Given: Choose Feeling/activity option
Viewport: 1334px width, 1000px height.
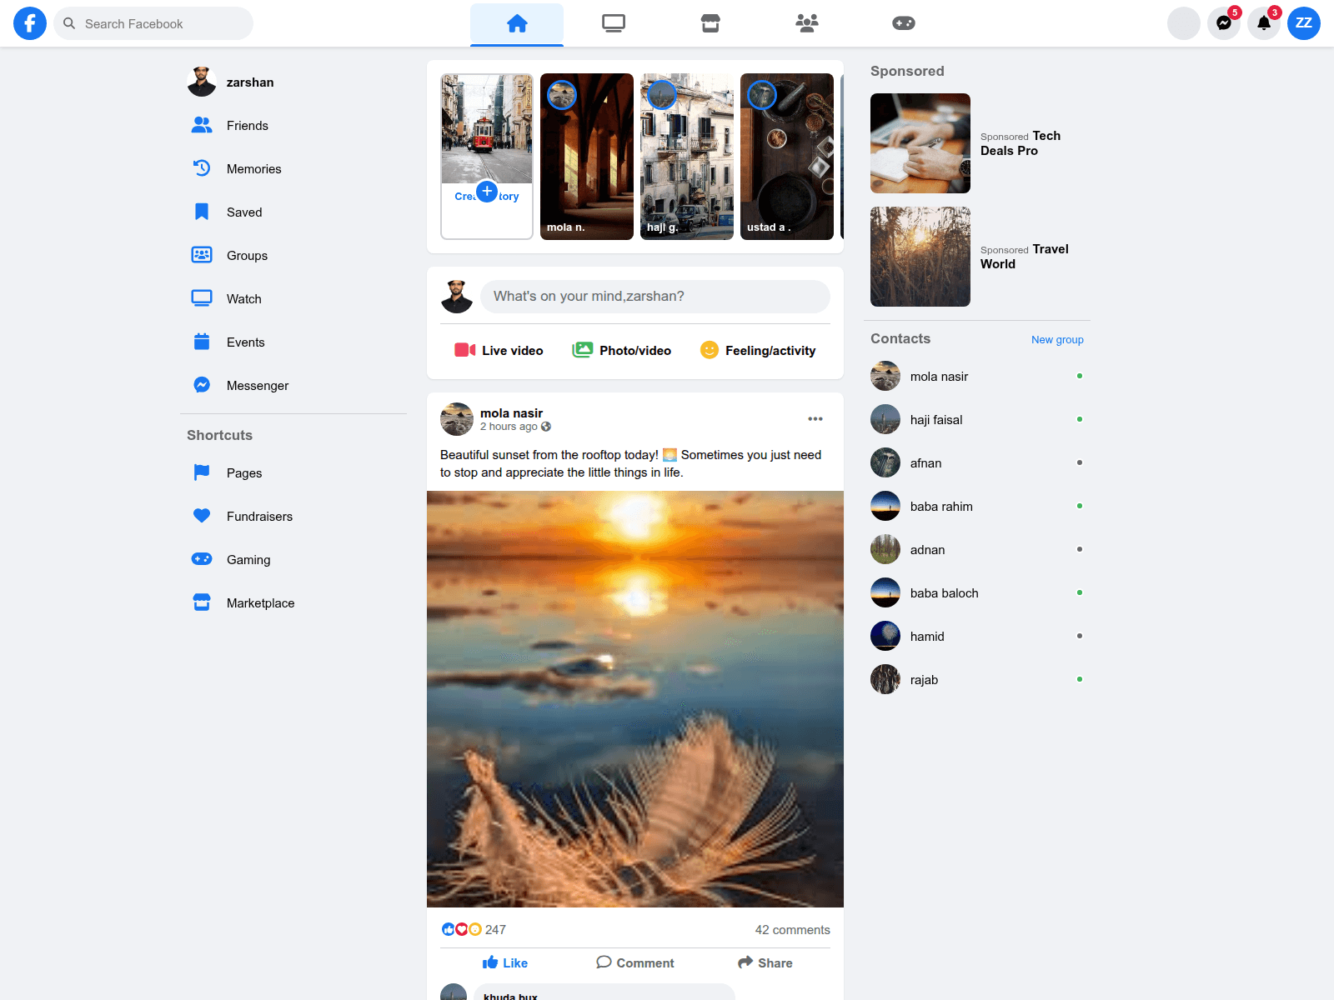Looking at the screenshot, I should 758,351.
